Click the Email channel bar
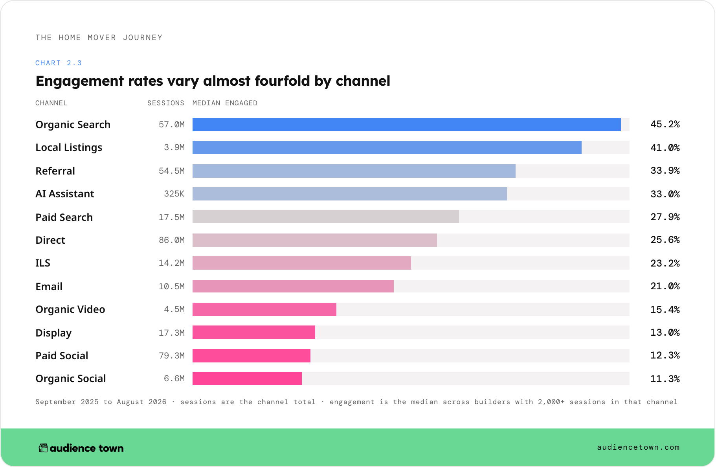Image resolution: width=716 pixels, height=467 pixels. tap(293, 286)
